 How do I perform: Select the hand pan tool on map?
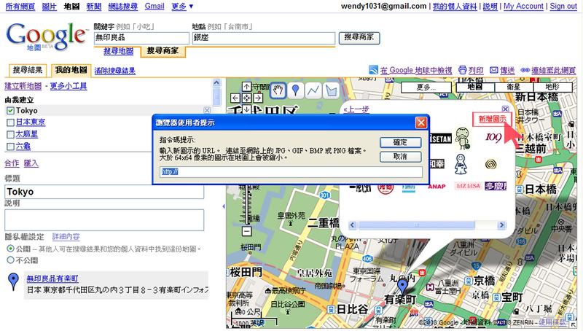coord(278,90)
